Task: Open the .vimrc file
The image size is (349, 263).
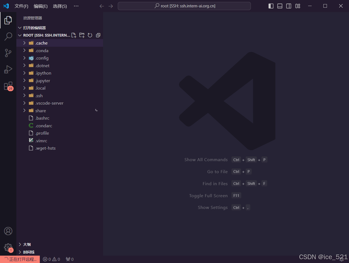Action: coord(60,141)
